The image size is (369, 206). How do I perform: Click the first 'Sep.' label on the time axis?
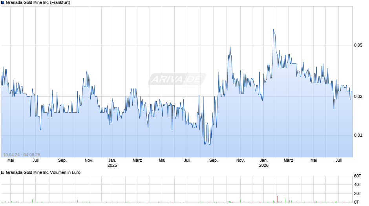[62, 161]
